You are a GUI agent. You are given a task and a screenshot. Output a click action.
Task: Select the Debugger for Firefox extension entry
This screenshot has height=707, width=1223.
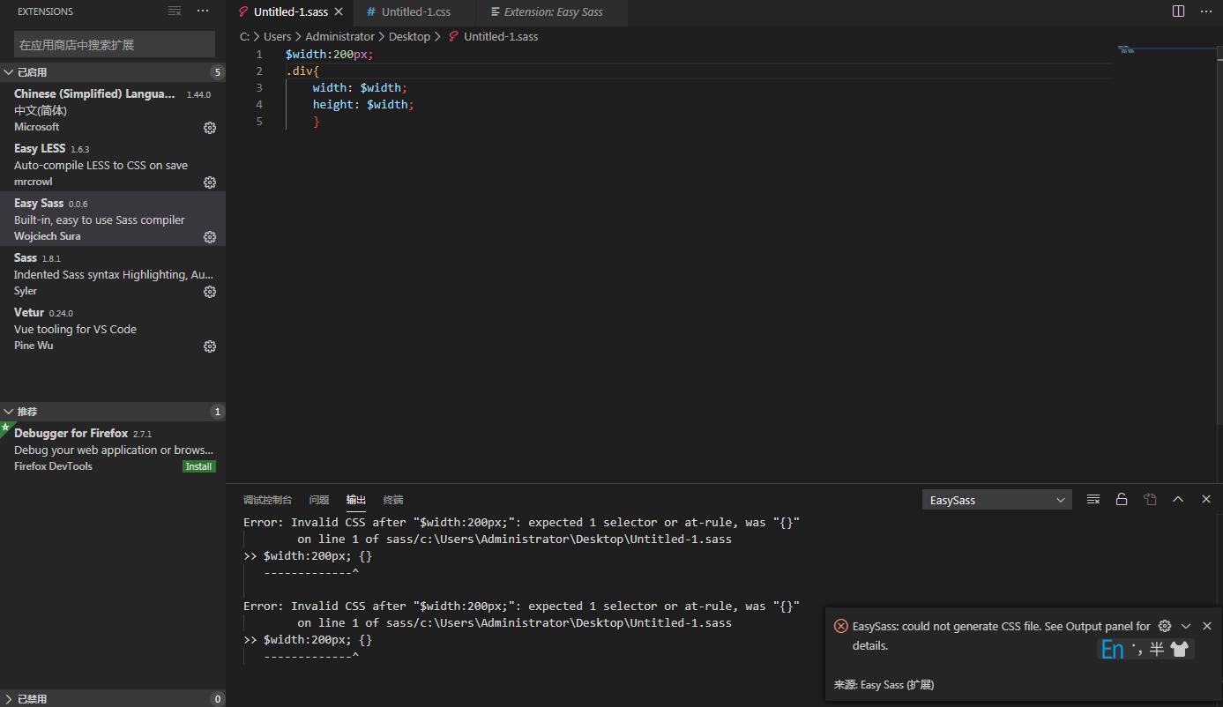click(113, 450)
